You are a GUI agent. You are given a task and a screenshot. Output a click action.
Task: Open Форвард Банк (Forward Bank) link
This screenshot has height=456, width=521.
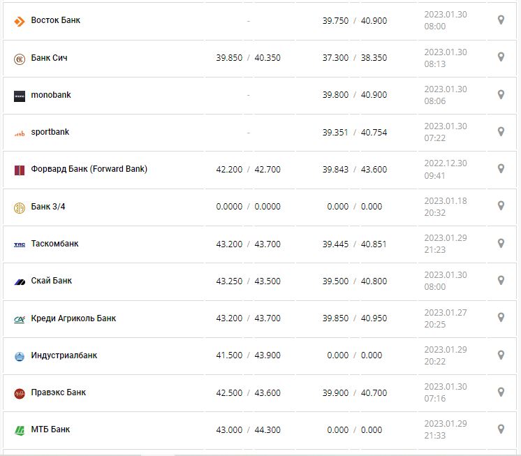pyautogui.click(x=89, y=169)
